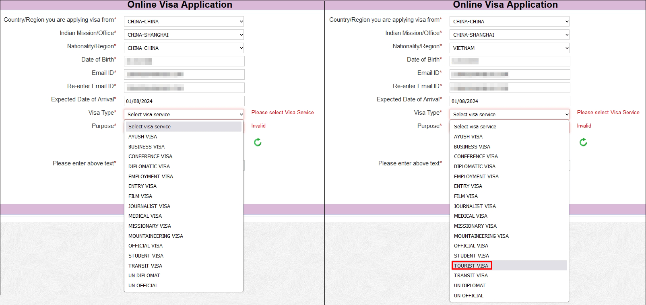Expand Indian Mission/Office dropdown in left form

pyautogui.click(x=184, y=35)
